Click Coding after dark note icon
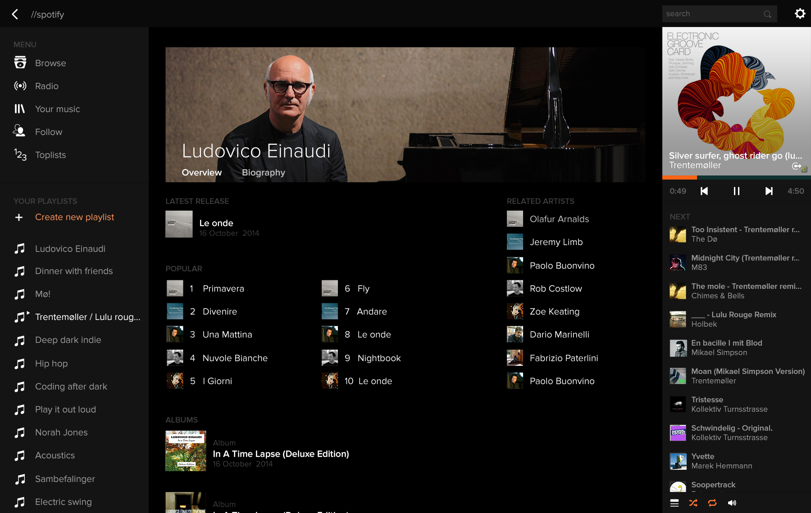 [19, 387]
